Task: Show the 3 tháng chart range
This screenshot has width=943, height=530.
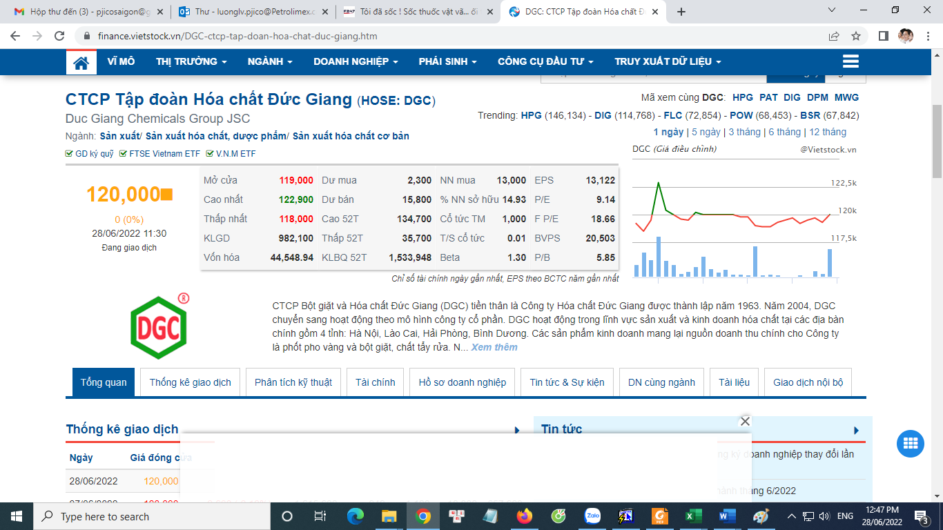Action: click(745, 132)
